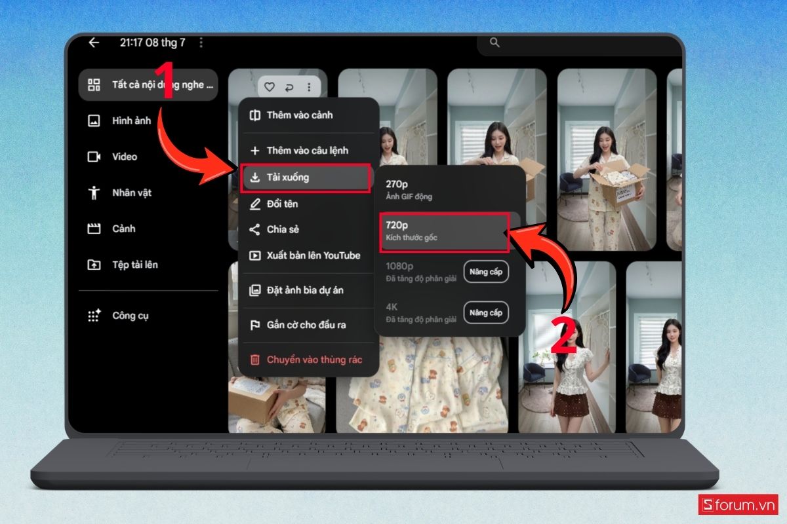Select Tất cả nội dung nghe nhìn in sidebar

148,84
